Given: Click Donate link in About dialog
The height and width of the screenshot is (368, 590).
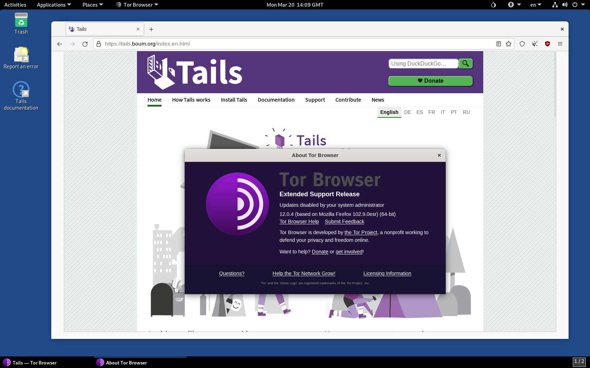Looking at the screenshot, I should coord(320,252).
